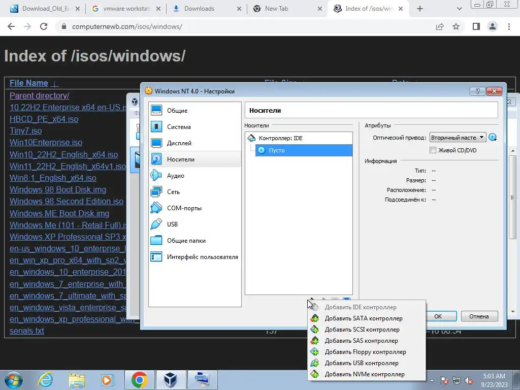520x390 pixels.
Task: Open the Общие папки settings category
Action: pyautogui.click(x=194, y=240)
